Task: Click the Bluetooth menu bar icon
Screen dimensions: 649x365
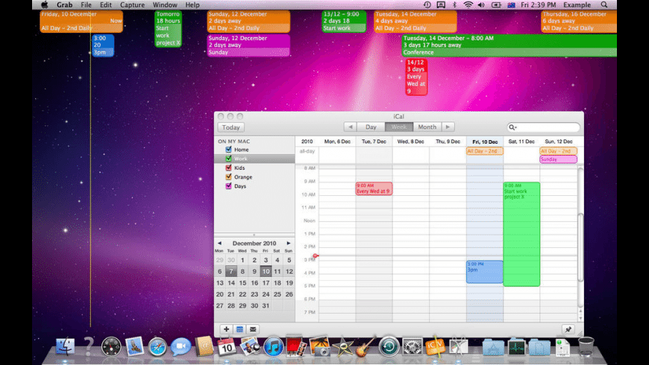Action: 454,5
